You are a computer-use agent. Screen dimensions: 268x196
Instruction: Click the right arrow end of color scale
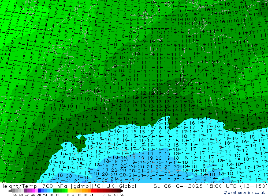pyautogui.click(x=122, y=191)
